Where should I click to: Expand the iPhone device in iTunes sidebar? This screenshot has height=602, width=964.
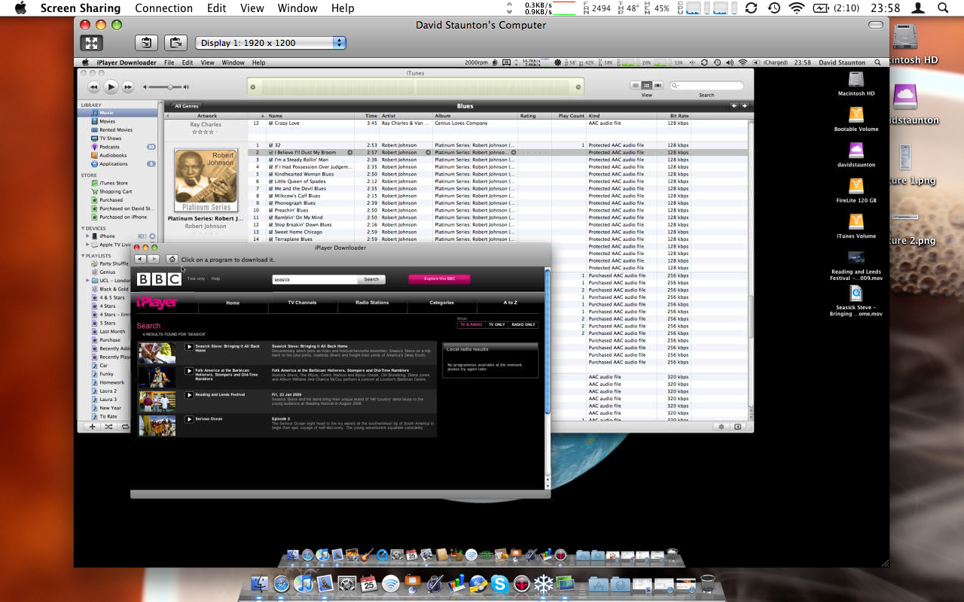[x=88, y=236]
